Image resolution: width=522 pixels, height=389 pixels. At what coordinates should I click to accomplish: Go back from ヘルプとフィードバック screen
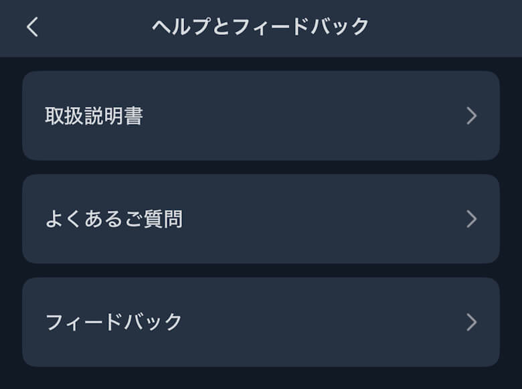pos(32,27)
